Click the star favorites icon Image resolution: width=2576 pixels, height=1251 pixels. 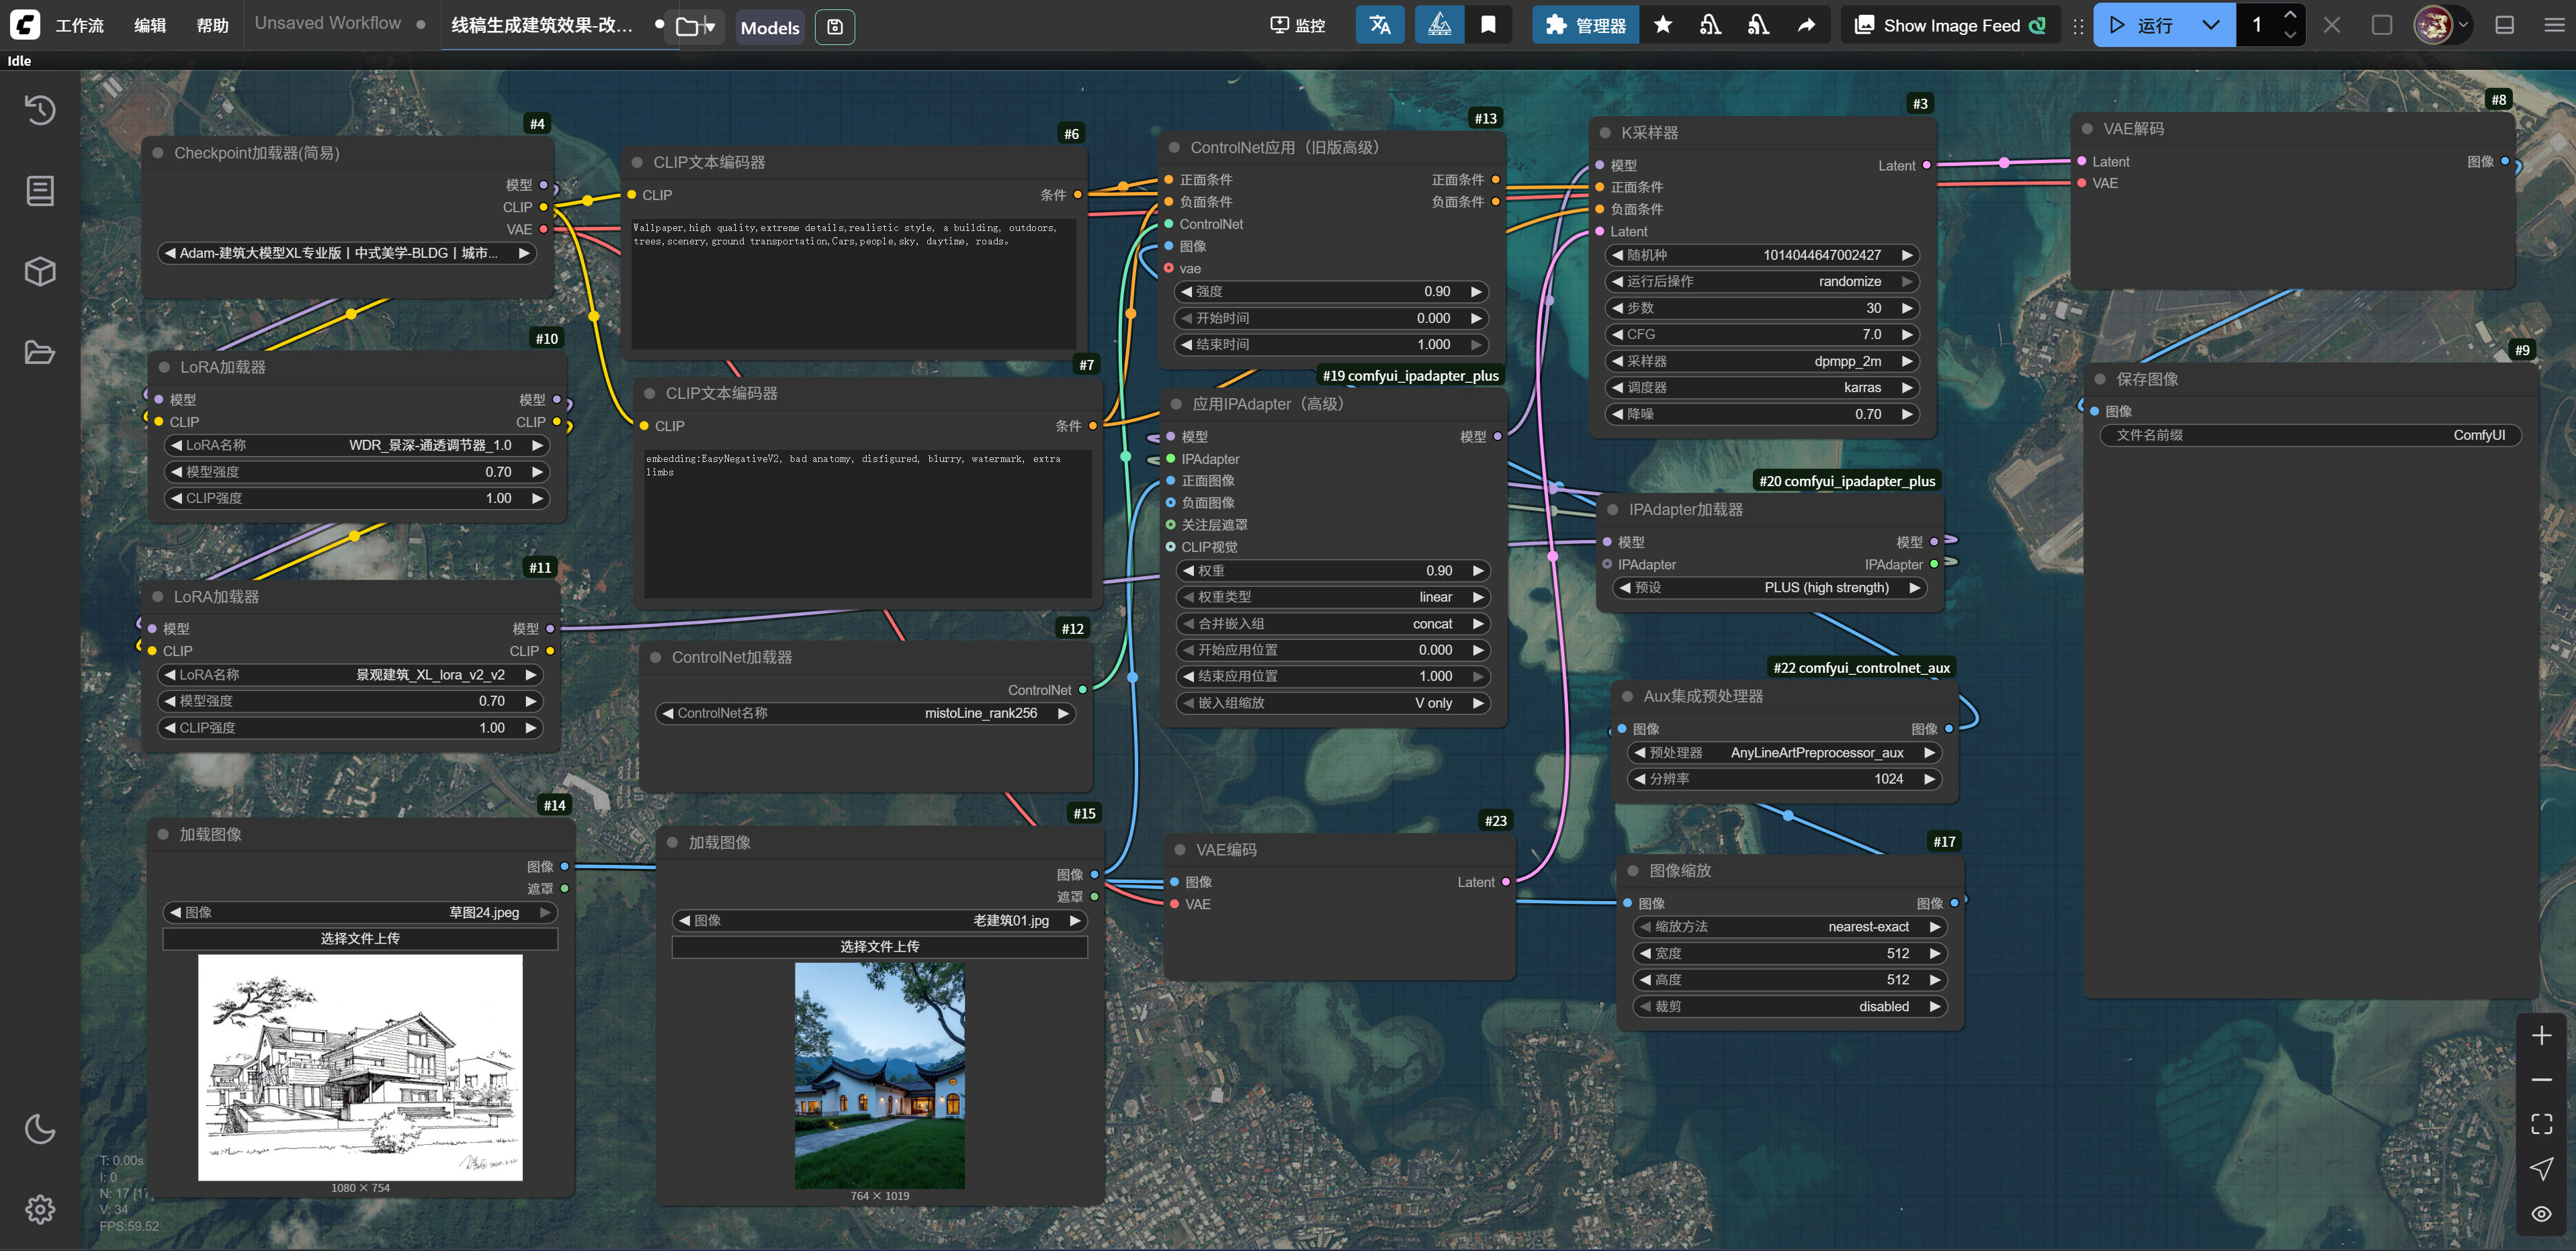[1663, 25]
